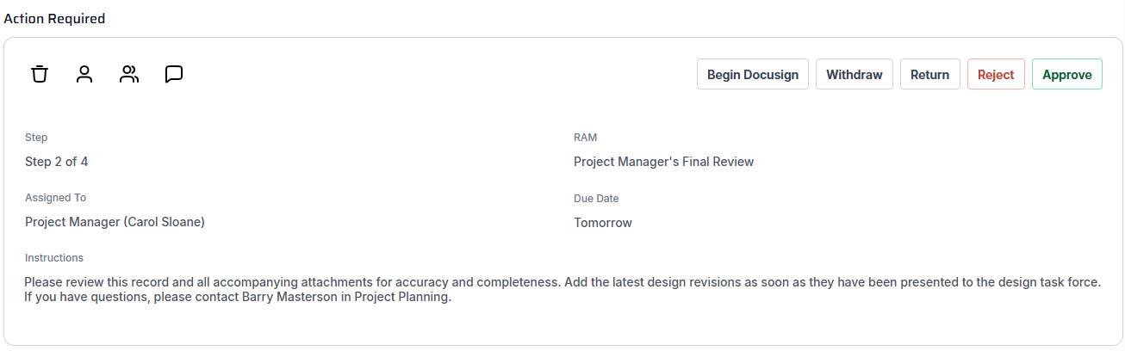Screen dimensions: 1125x351
Task: Click the Return button
Action: pos(929,75)
